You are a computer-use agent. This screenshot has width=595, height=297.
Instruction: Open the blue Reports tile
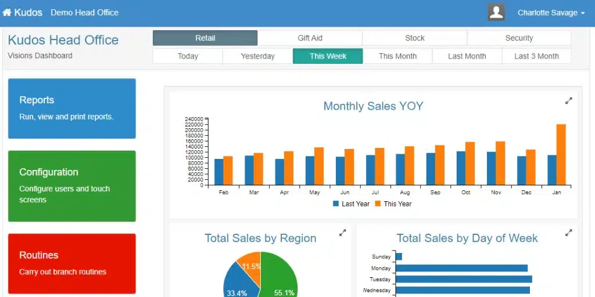pos(71,108)
